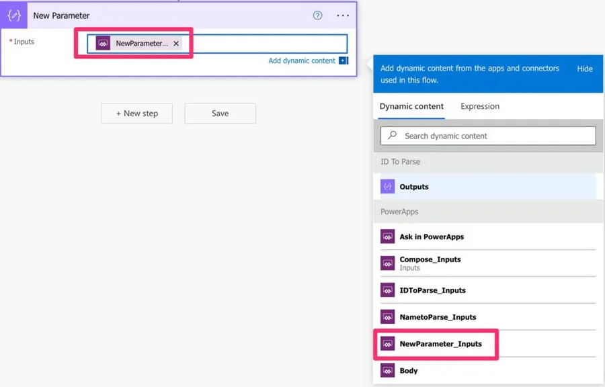Select the Dynamic content tab
This screenshot has height=387, width=605.
(x=411, y=106)
